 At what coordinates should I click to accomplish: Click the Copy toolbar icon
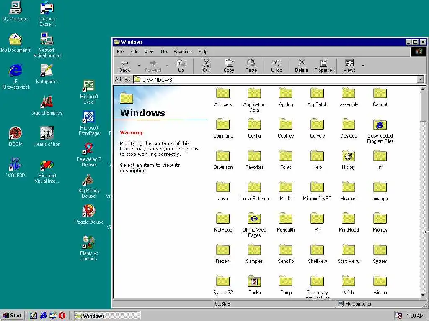(229, 63)
